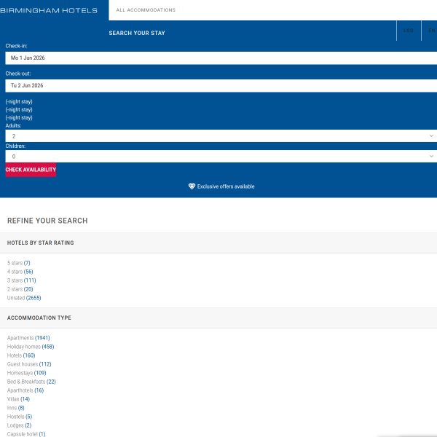This screenshot has height=437, width=437.
Task: Select Guest houses accommodation type
Action: pyautogui.click(x=29, y=364)
